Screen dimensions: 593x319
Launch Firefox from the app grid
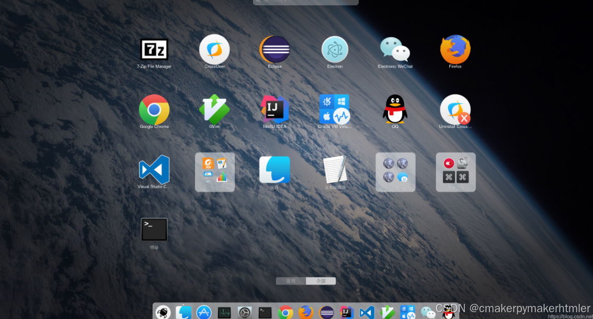click(x=455, y=50)
